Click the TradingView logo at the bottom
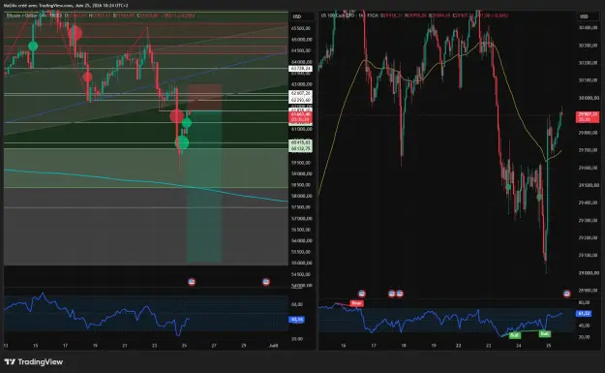Image resolution: width=605 pixels, height=373 pixels. (x=34, y=361)
